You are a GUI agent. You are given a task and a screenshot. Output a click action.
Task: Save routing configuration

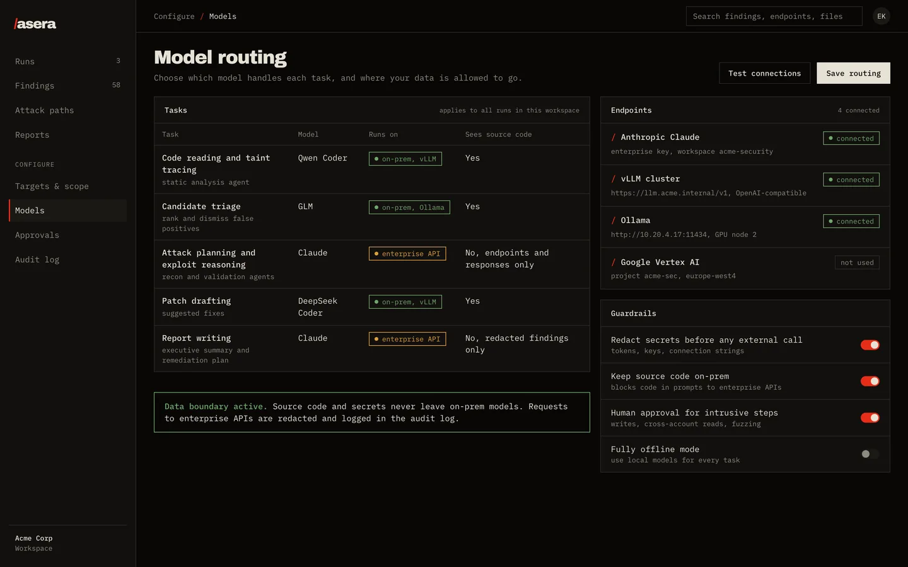854,73
